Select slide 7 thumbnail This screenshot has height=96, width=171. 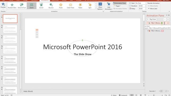(10, 81)
